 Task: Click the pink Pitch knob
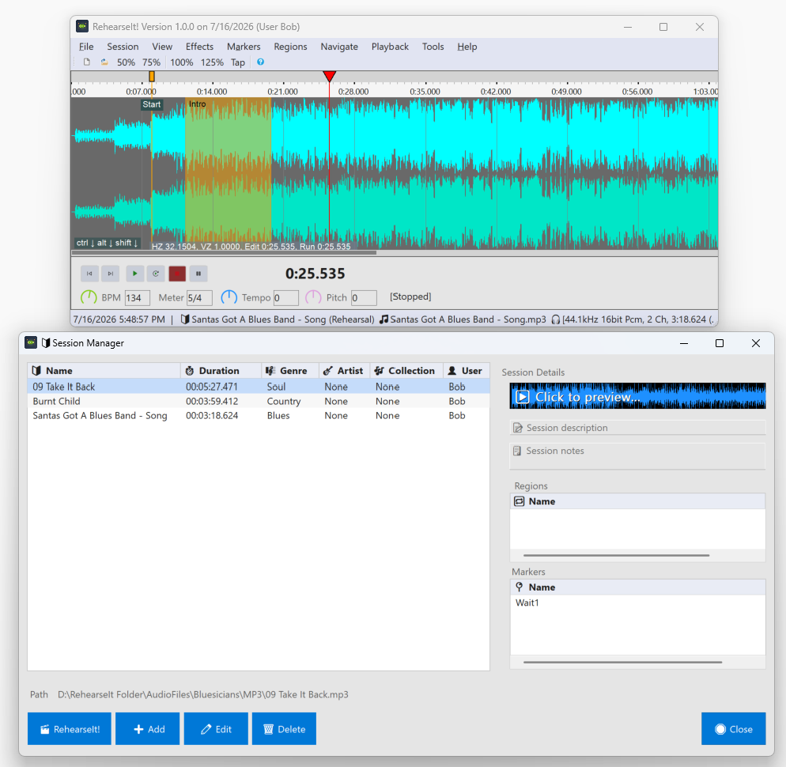313,297
